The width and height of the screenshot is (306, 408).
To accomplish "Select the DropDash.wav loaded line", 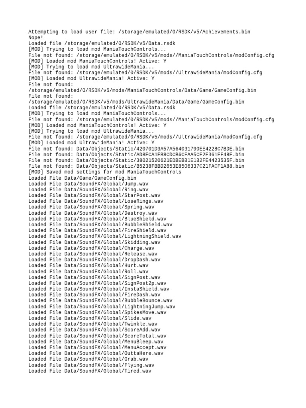I will 94,260.
